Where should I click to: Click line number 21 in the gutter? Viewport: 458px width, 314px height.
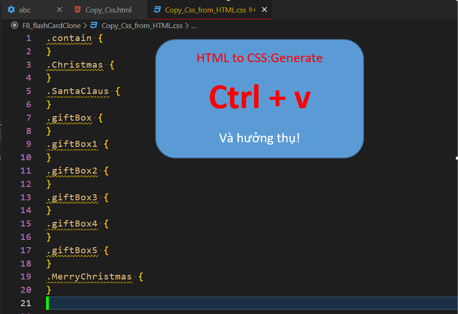click(26, 303)
